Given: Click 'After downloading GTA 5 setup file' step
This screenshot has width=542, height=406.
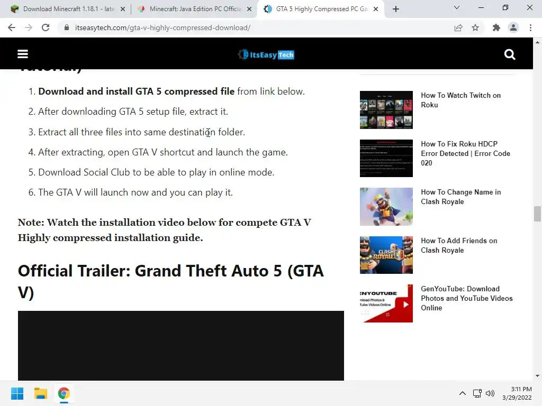Looking at the screenshot, I should 133,112.
